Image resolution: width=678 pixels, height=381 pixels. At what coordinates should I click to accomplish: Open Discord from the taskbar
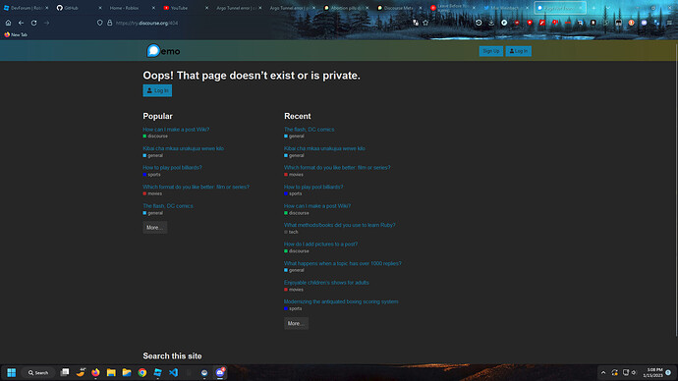pyautogui.click(x=220, y=372)
